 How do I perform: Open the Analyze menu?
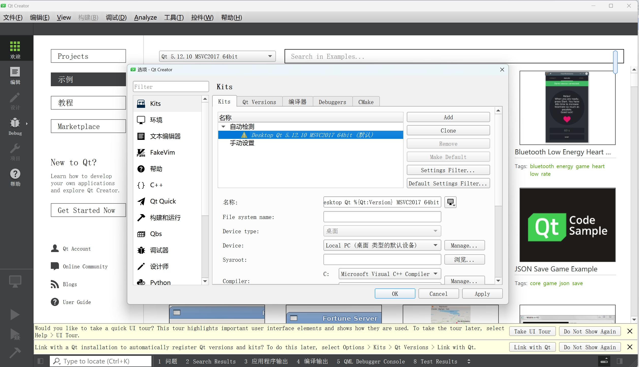(x=145, y=17)
